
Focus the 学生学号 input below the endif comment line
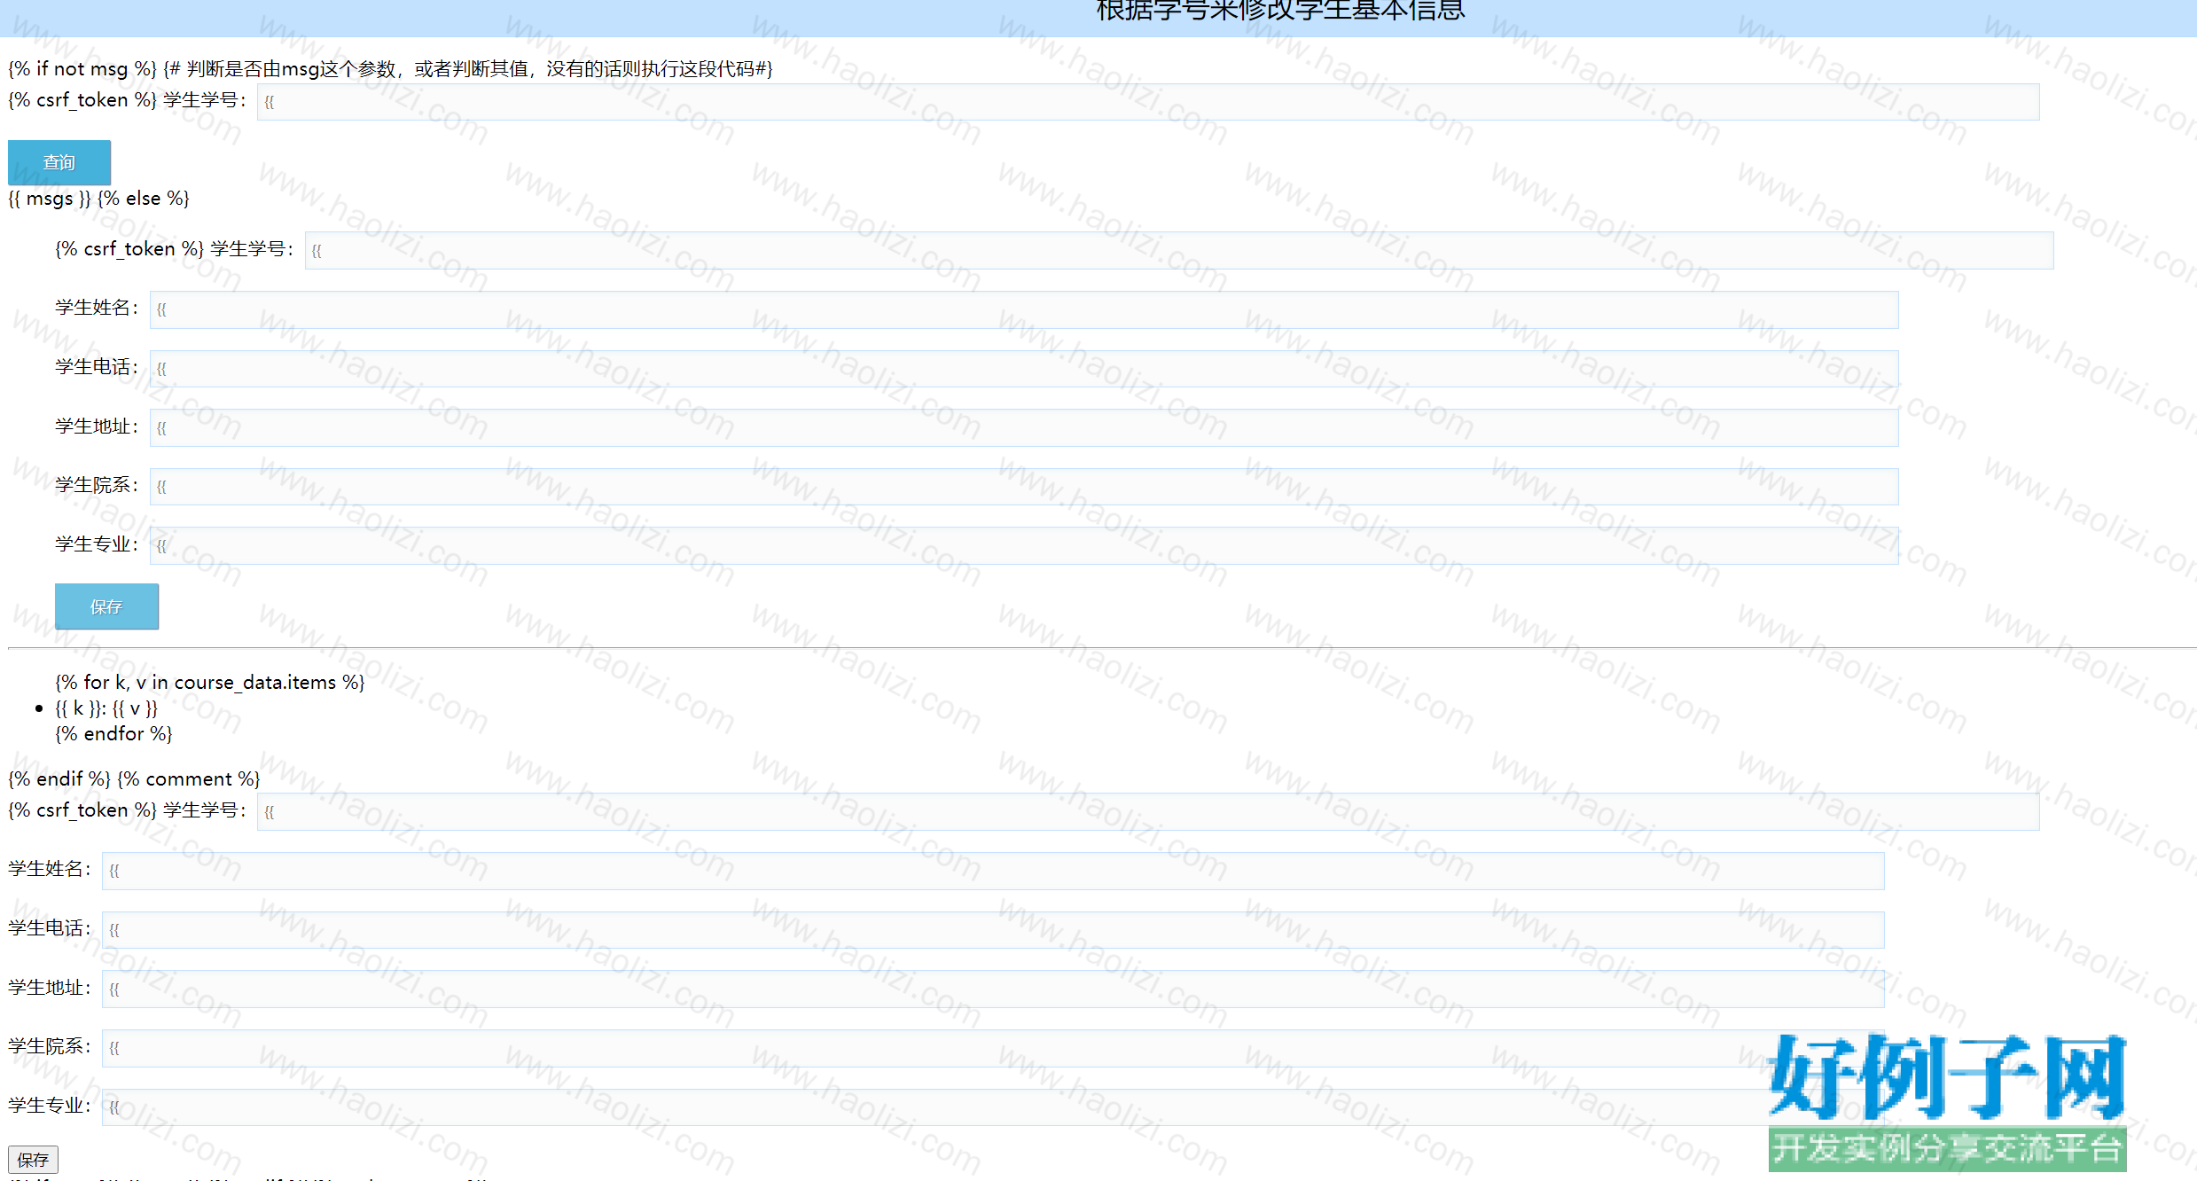1148,812
